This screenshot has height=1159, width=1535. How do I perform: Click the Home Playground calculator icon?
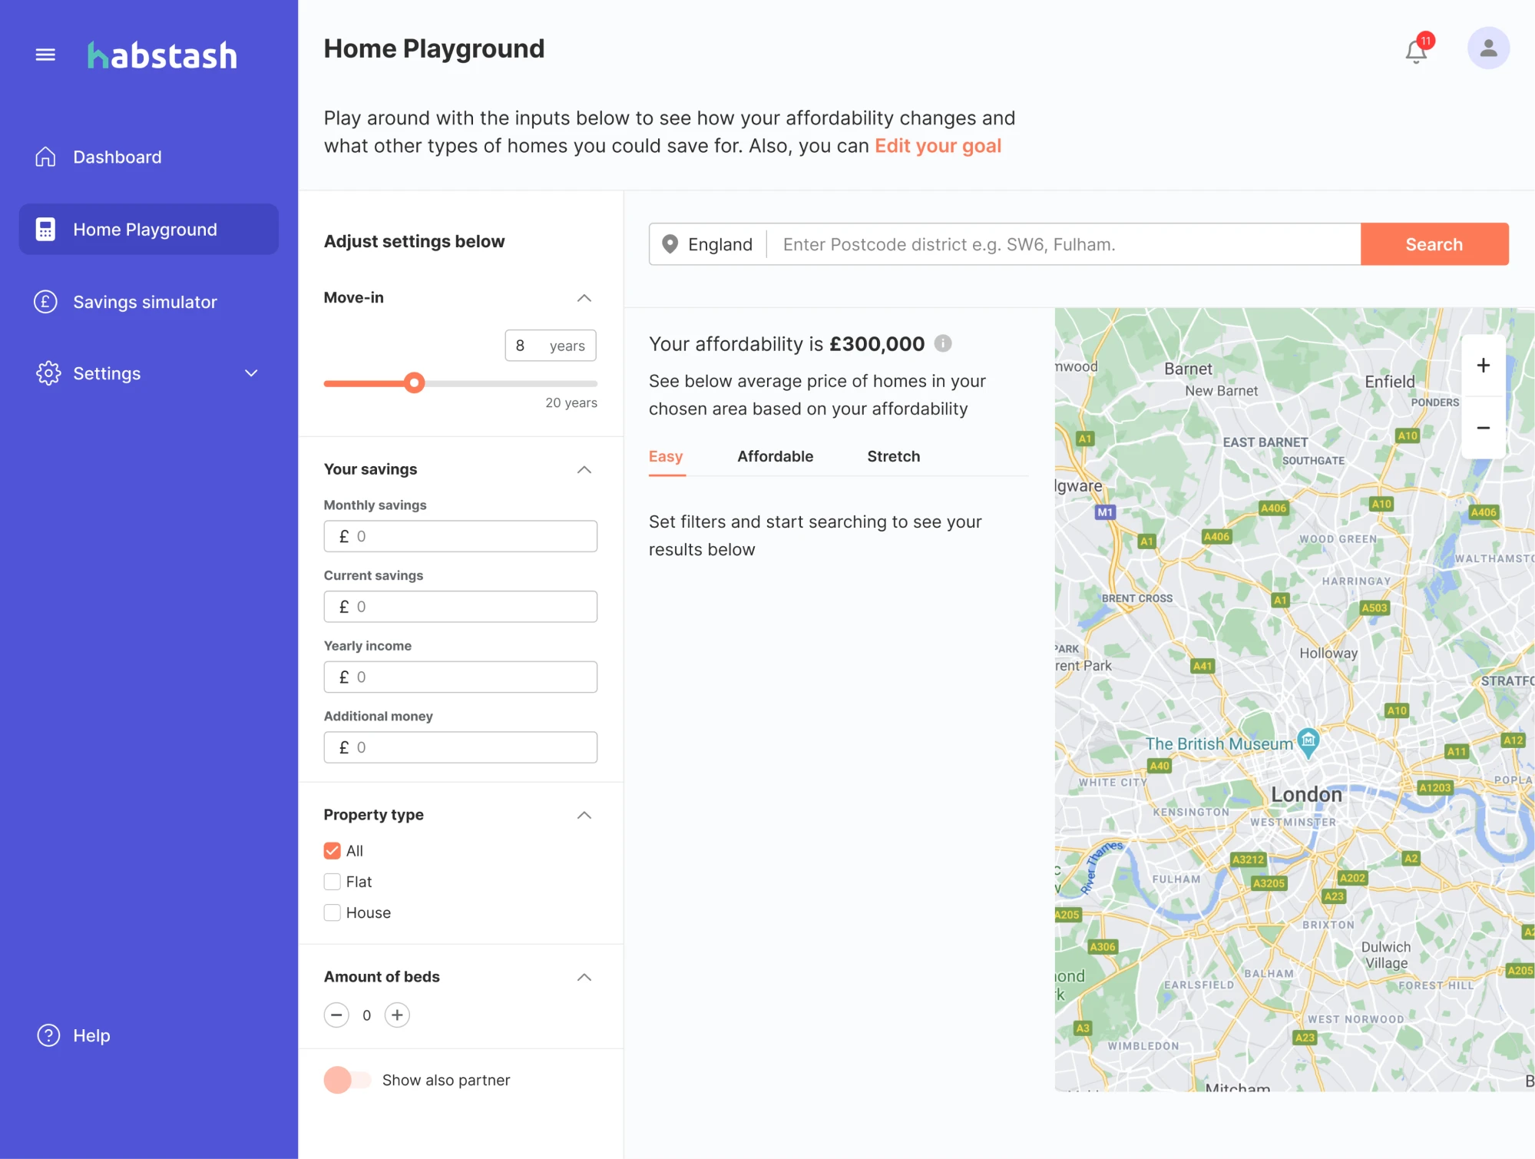pyautogui.click(x=45, y=229)
